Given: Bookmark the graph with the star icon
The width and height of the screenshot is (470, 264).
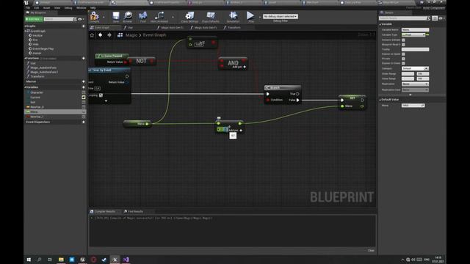Looking at the screenshot, I should 92,35.
